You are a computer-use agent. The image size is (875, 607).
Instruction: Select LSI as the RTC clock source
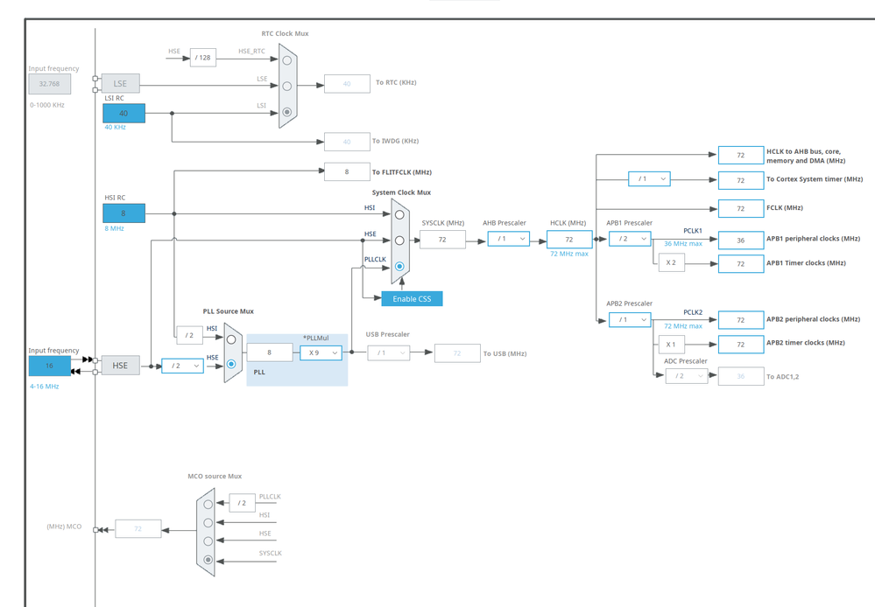[287, 111]
